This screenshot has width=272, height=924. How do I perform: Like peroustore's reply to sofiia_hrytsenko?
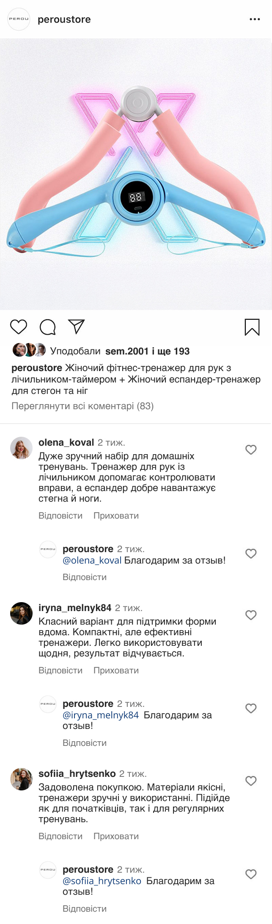(251, 874)
